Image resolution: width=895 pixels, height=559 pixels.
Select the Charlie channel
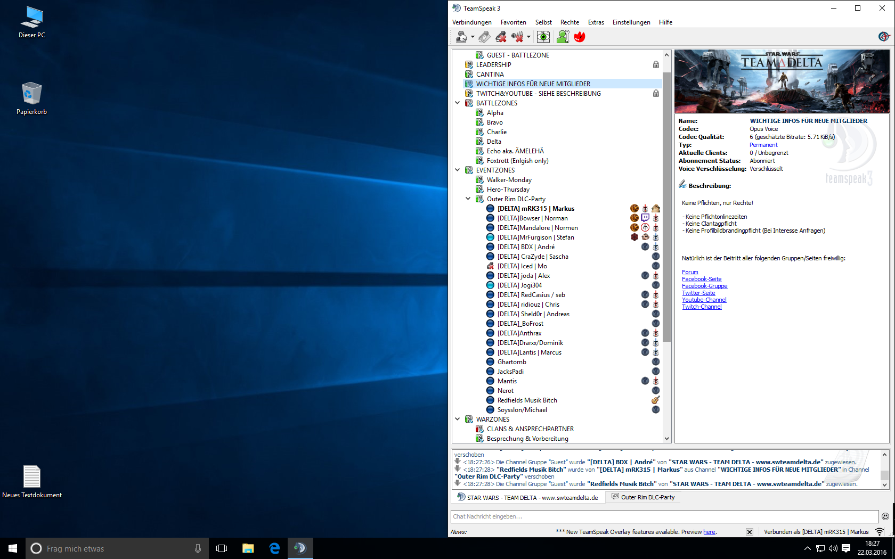497,132
